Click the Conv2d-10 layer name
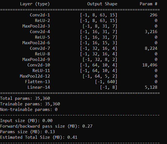Image resolution: width=167 pixels, height=144 pixels. click(x=39, y=65)
